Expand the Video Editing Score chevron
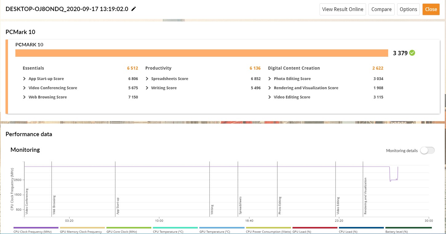 270,97
